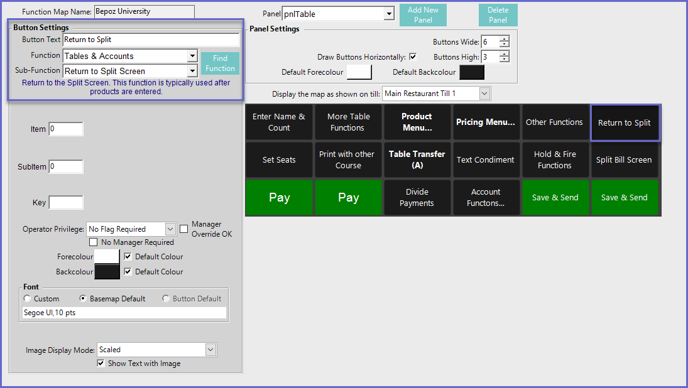Image resolution: width=688 pixels, height=388 pixels.
Task: Decrease Buttons Wide with down arrow
Action: [x=505, y=45]
